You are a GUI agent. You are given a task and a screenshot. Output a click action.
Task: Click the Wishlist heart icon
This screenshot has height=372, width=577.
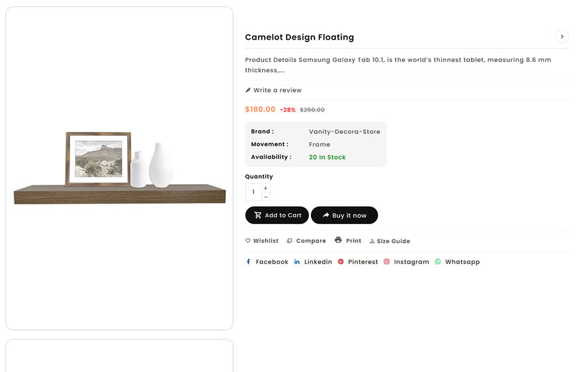248,241
